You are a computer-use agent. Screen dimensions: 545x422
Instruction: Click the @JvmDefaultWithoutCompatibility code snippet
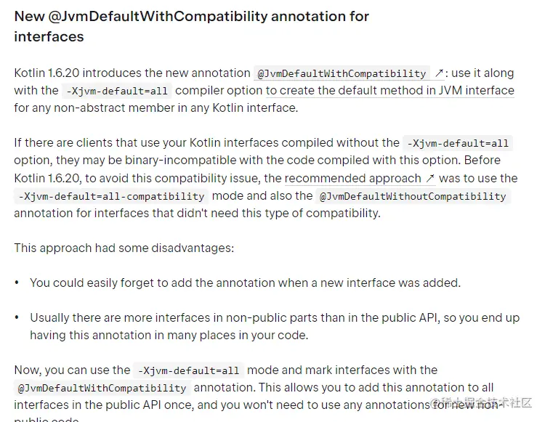(412, 196)
